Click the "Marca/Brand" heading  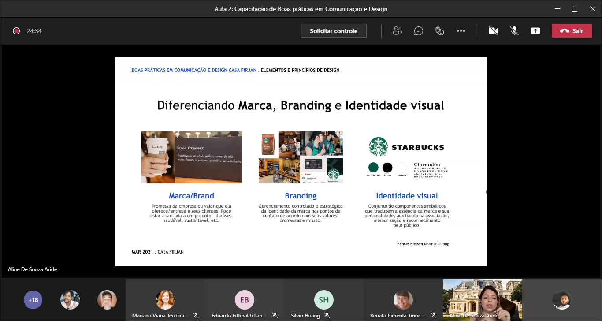click(191, 196)
